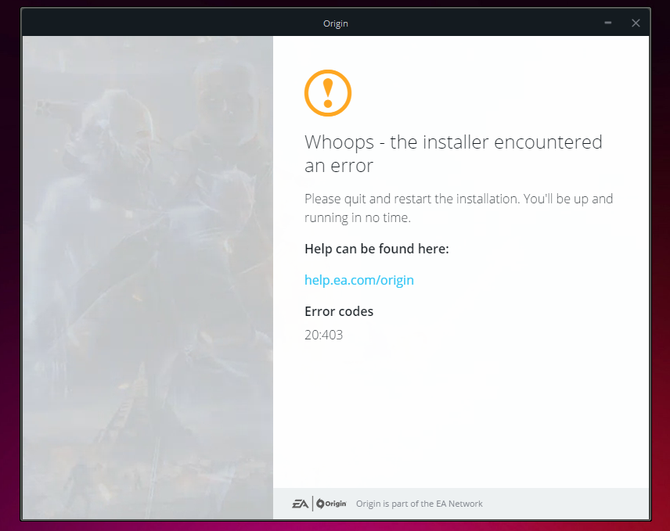
Task: Click empty title bar area left of Origin
Action: [x=157, y=23]
